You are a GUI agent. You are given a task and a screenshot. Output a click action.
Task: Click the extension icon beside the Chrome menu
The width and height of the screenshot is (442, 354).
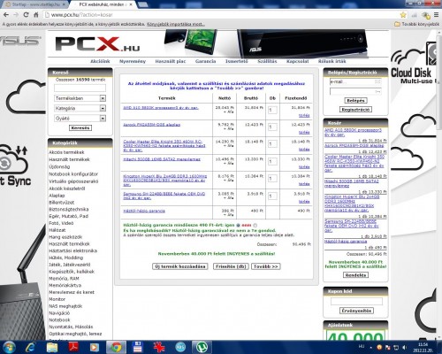coord(425,15)
